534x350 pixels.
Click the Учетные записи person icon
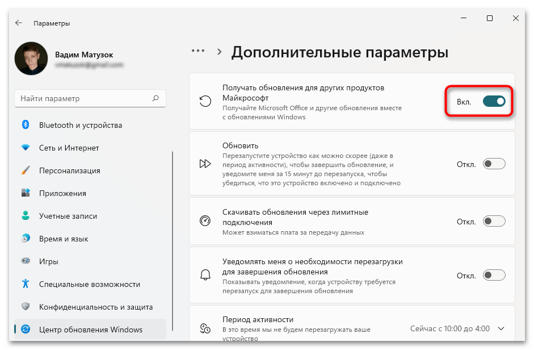pos(26,216)
